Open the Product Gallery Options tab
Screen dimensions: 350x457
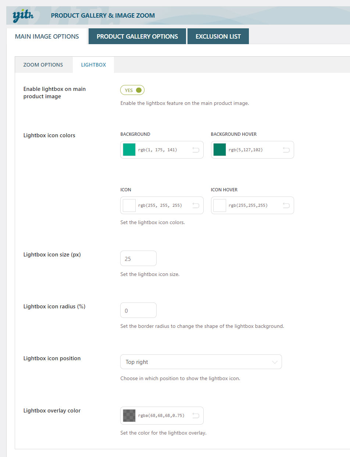point(137,36)
